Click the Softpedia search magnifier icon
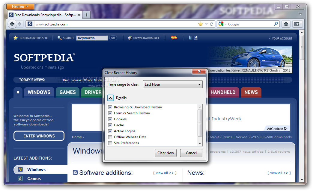 click(x=59, y=38)
